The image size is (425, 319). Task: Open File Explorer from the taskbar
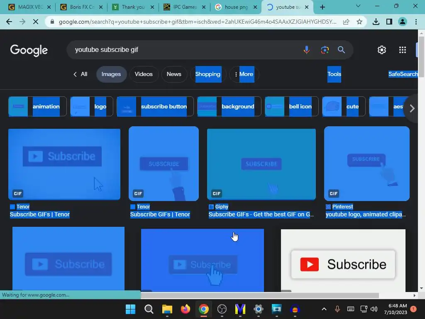coord(167,309)
